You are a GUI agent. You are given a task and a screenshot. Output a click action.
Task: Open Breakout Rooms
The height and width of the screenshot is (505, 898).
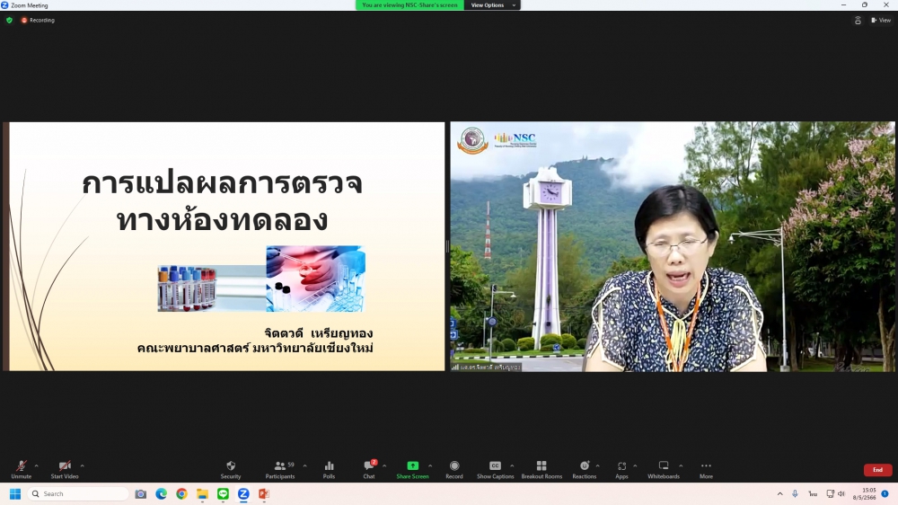pyautogui.click(x=541, y=469)
